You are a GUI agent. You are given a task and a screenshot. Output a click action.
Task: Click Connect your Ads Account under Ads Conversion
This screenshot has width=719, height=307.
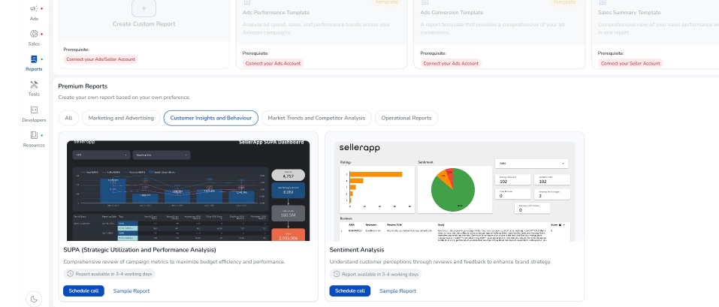[x=451, y=63]
